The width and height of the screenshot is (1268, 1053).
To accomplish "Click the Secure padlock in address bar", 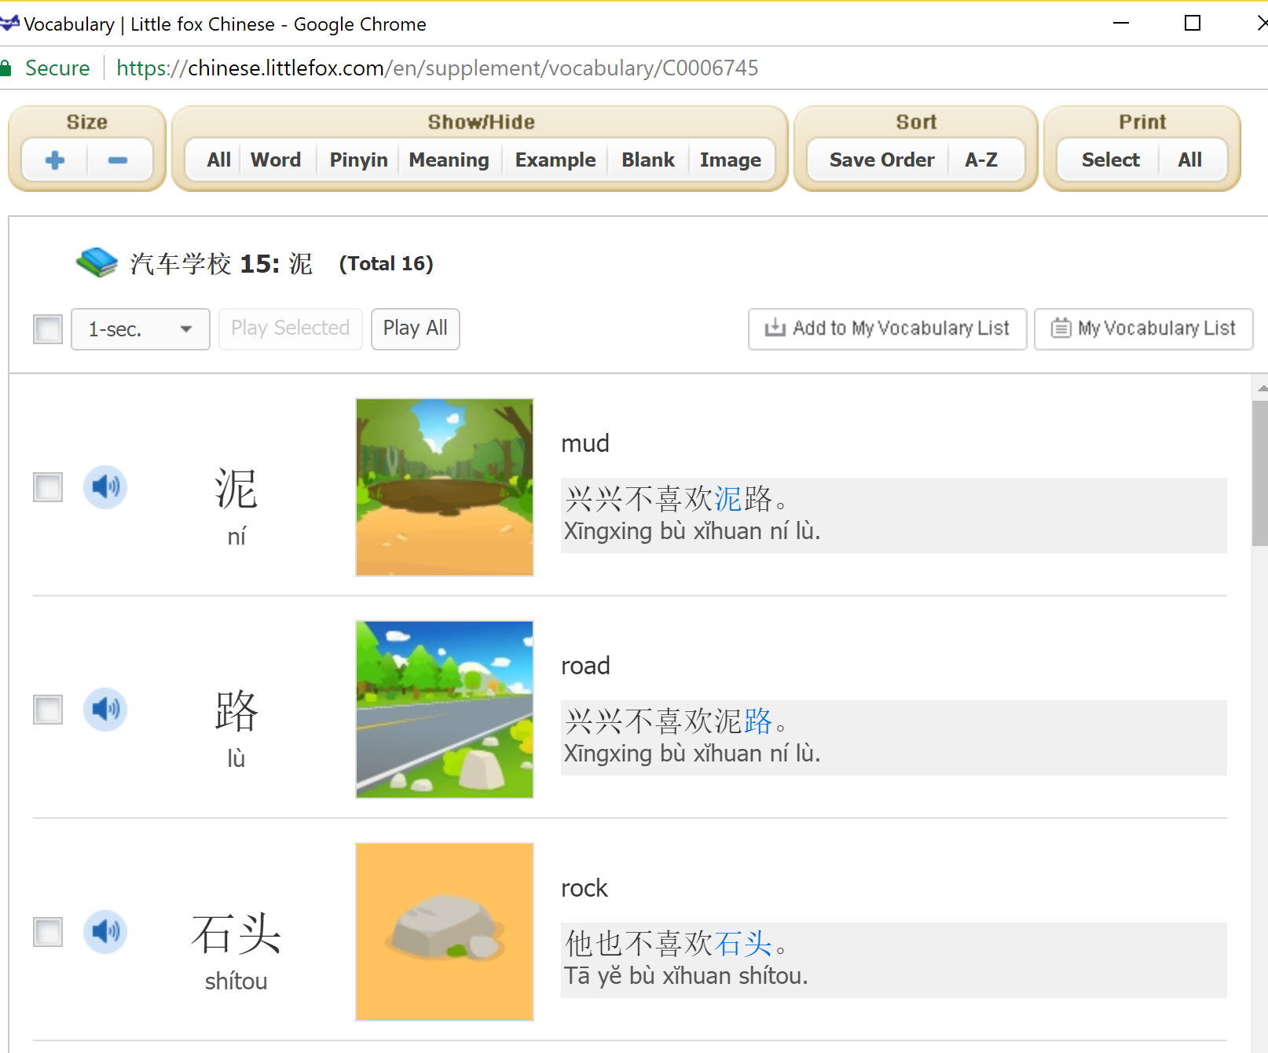I will [x=6, y=68].
